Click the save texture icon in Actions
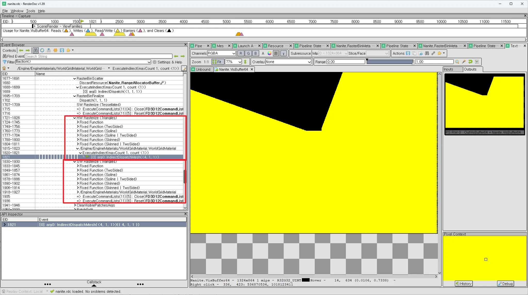The image size is (528, 295). [408, 53]
